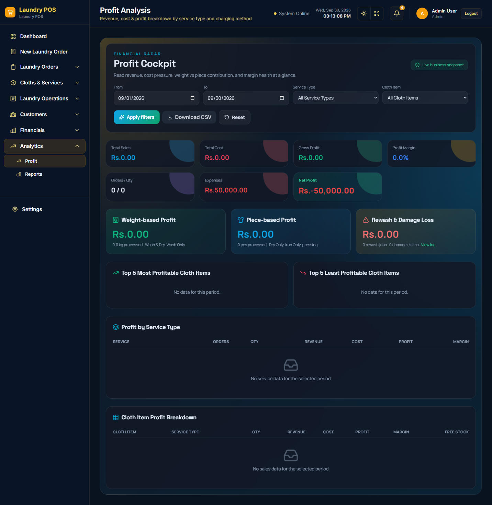This screenshot has height=505, width=492.
Task: Click the New Laundry Order sidebar icon
Action: click(13, 52)
